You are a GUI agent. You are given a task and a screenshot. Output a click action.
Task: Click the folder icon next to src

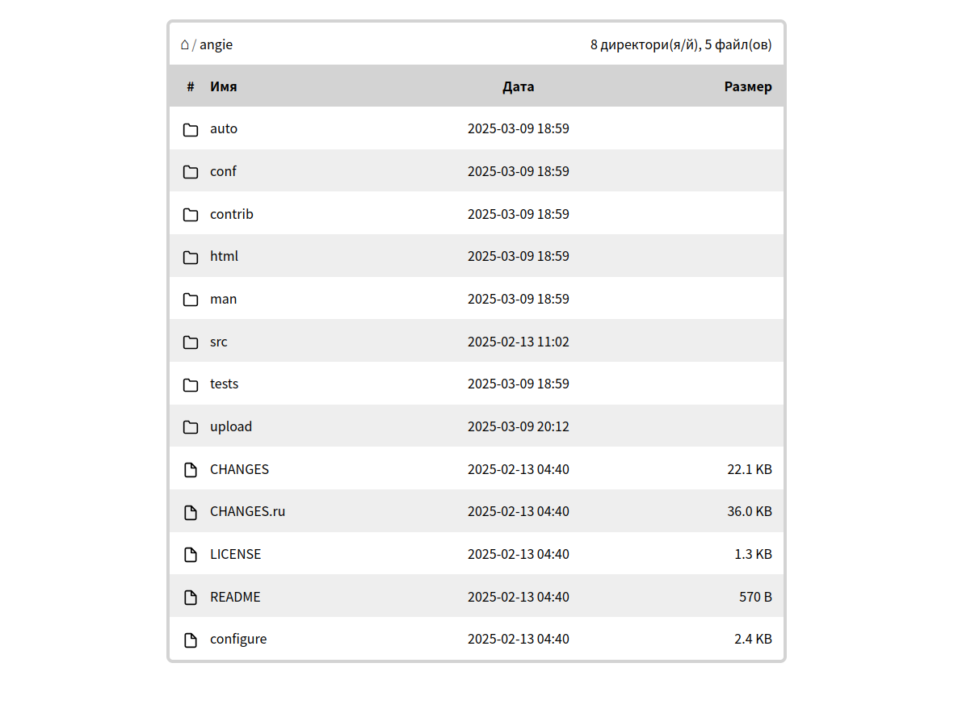pos(191,342)
